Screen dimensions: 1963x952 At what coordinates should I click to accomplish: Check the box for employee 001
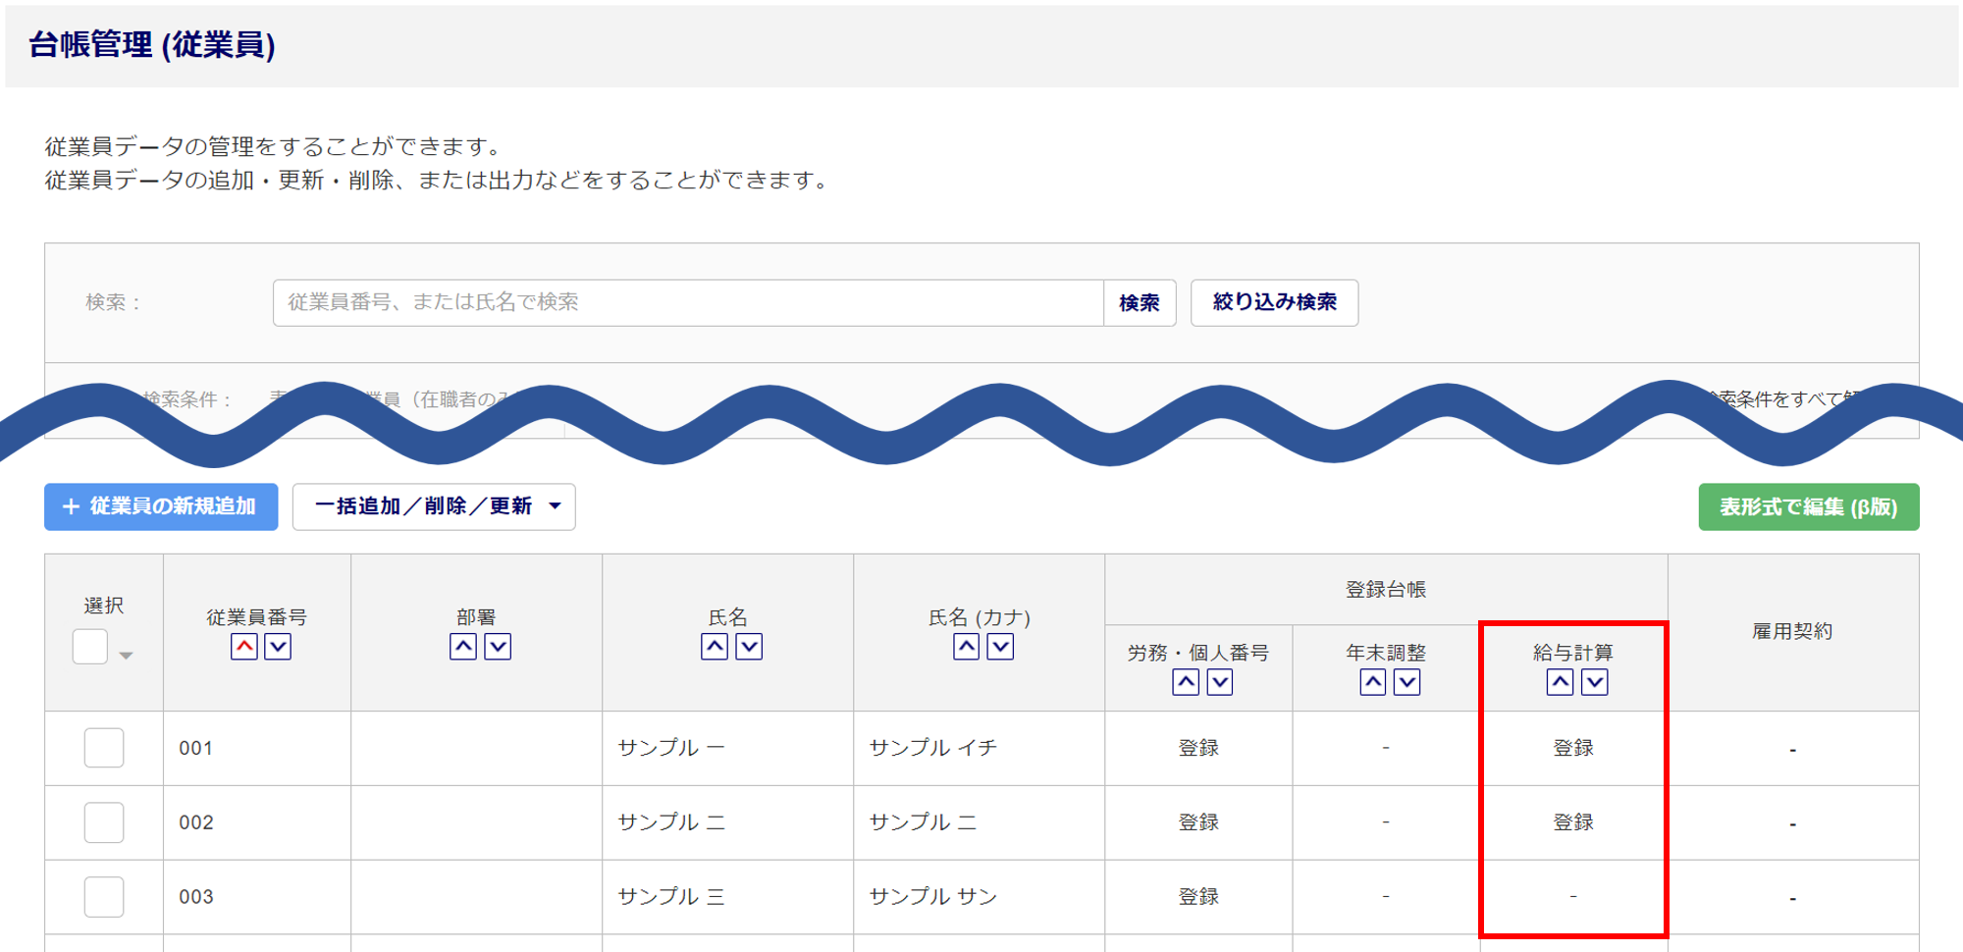pos(104,748)
